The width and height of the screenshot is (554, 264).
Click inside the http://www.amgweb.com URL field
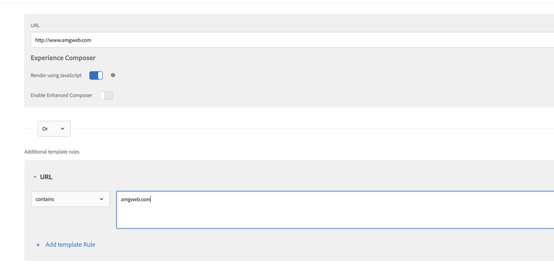click(x=277, y=40)
